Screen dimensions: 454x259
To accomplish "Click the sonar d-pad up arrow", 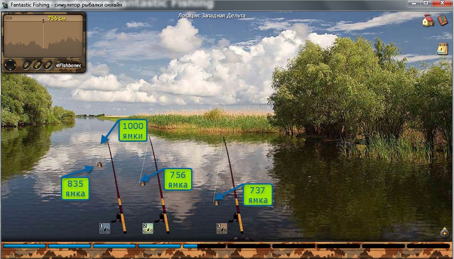I will coord(10,61).
